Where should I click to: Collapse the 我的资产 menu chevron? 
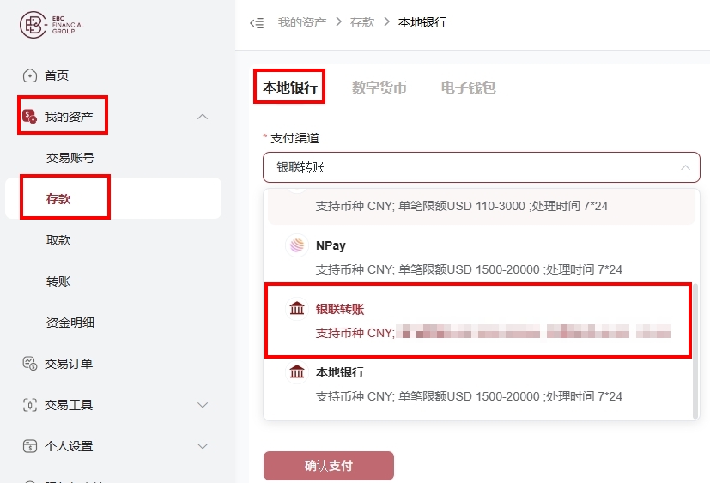coord(203,117)
